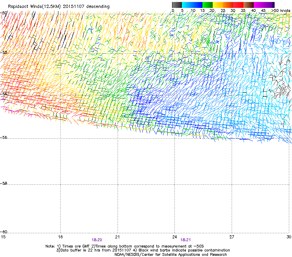The width and height of the screenshot is (292, 257).
Task: Click the legend value "0"
Action: pyautogui.click(x=173, y=11)
